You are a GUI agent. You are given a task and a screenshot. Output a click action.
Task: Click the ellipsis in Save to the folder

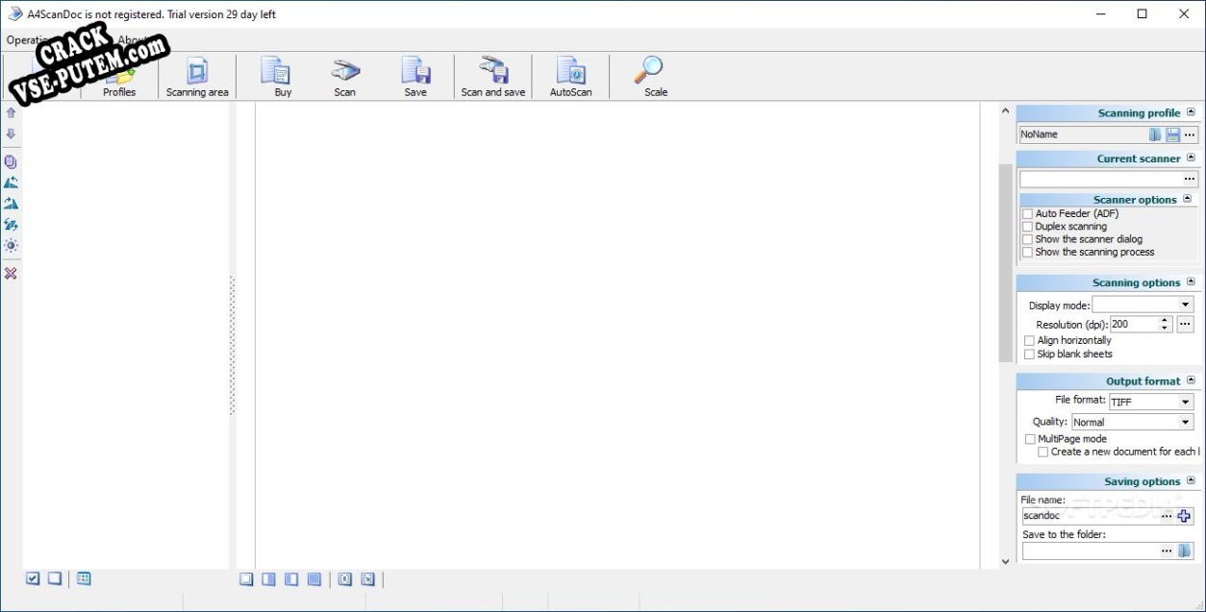[x=1167, y=551]
